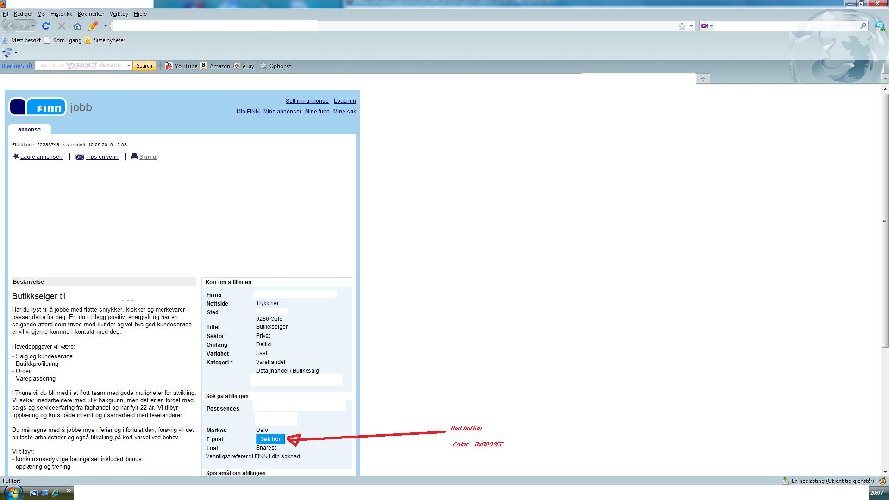Go forward with the Forward arrow
Viewport: 889px width, 500px height.
coord(24,26)
